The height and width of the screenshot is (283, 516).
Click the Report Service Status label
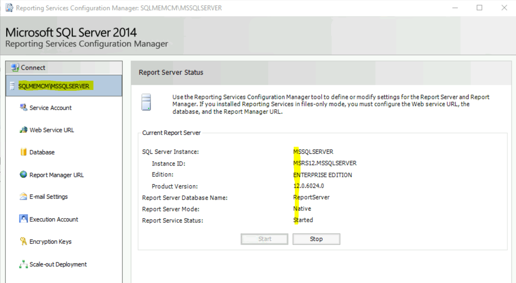pos(172,220)
